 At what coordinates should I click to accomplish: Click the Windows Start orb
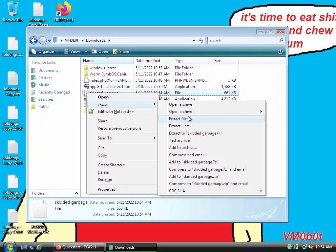tap(10, 247)
